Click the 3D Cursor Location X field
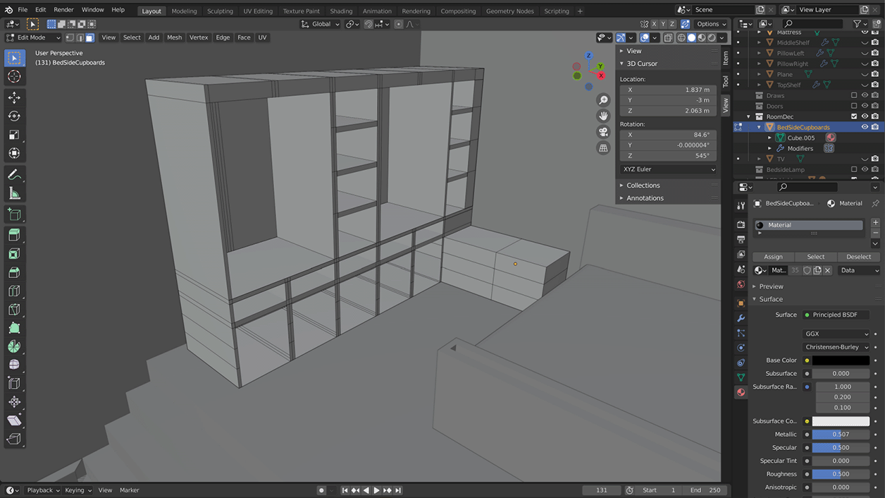Image resolution: width=885 pixels, height=498 pixels. (668, 90)
